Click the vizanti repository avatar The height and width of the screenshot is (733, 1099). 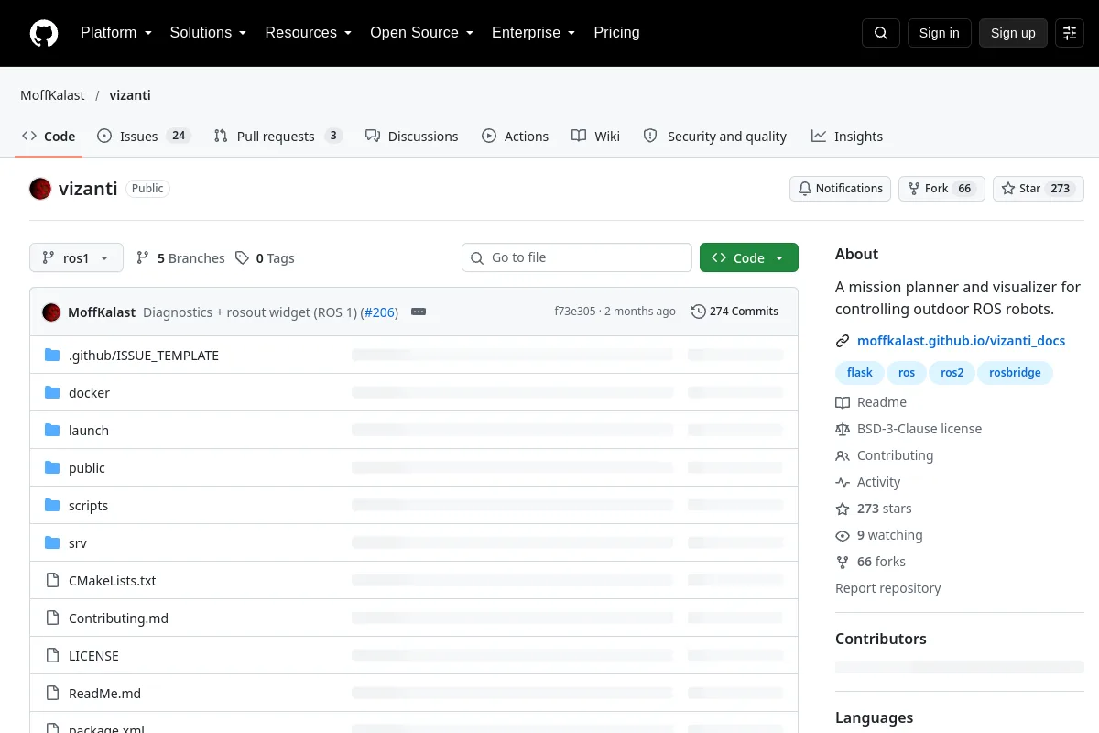coord(40,189)
